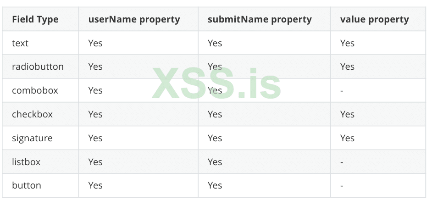Click the submitName property column header
Viewport: 432px width, 200px height.
point(260,19)
